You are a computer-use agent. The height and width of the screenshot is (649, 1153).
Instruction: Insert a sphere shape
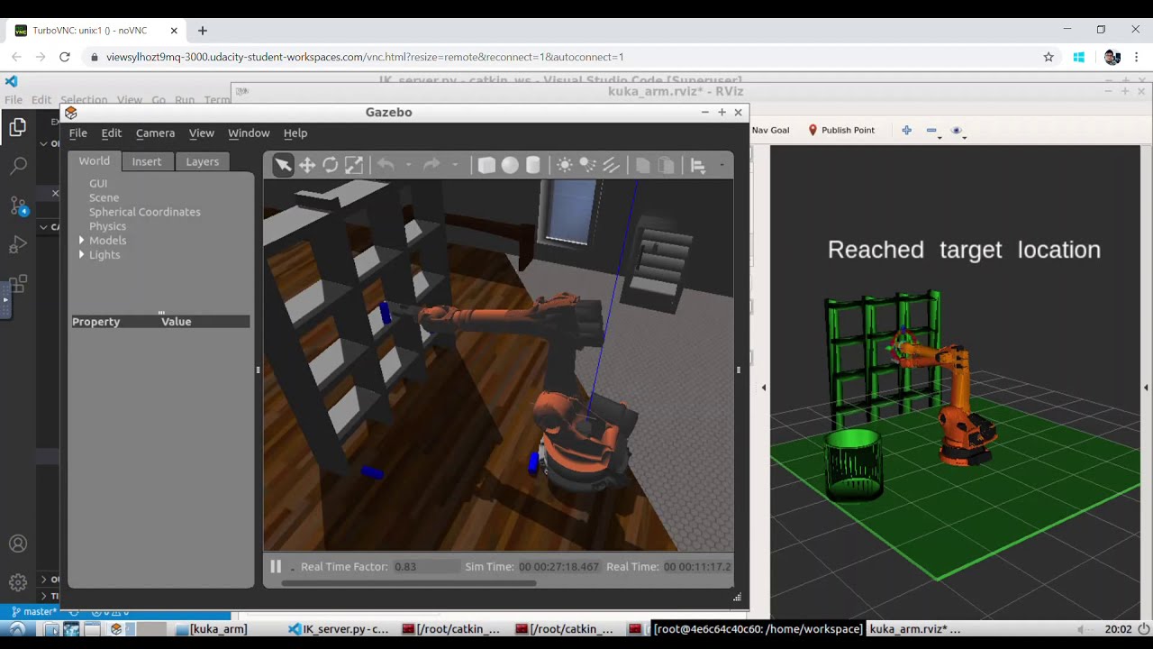point(510,165)
